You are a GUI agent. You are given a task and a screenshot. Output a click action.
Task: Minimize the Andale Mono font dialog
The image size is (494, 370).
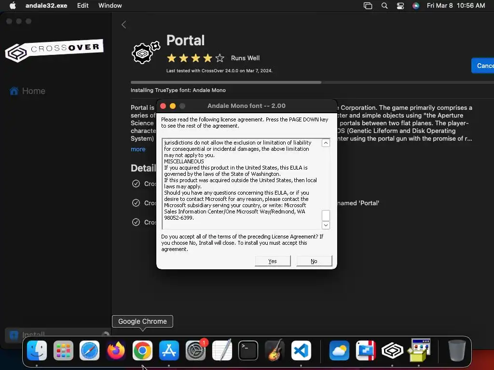[x=173, y=106]
